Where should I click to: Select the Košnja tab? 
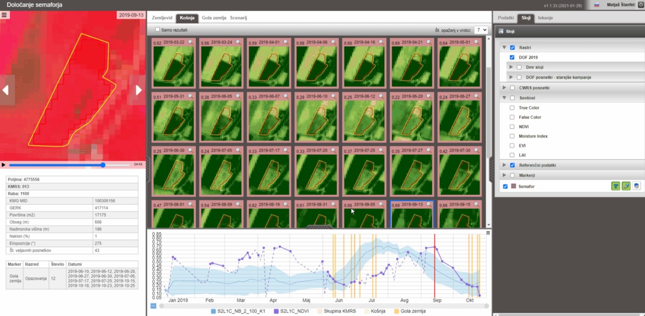click(x=187, y=18)
